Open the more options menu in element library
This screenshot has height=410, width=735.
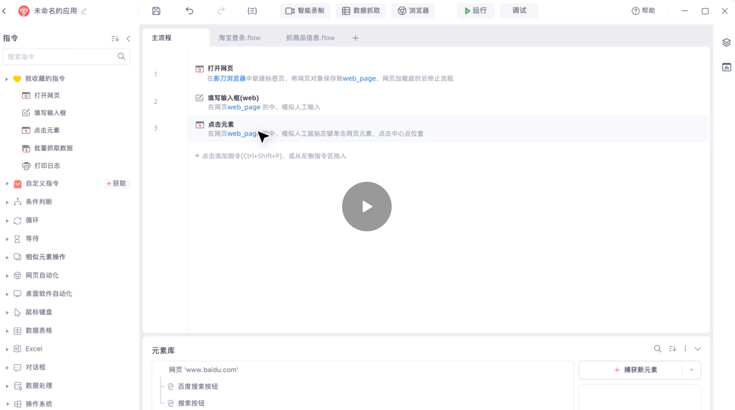[x=685, y=349]
